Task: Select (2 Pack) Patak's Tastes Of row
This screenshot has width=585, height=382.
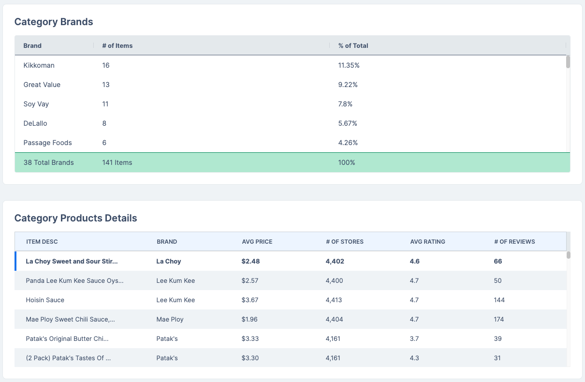Action: [x=290, y=358]
